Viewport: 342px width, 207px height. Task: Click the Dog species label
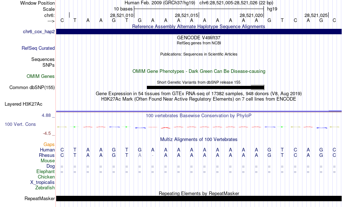point(51,166)
